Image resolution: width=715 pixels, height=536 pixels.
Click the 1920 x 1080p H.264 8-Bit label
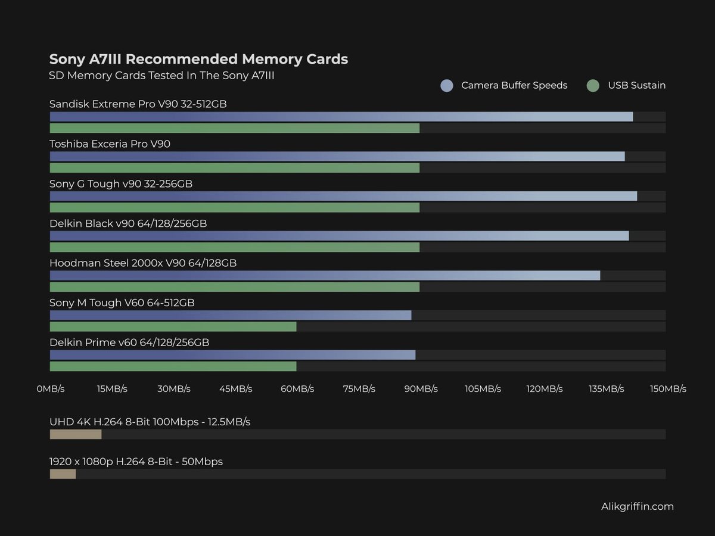coord(135,461)
